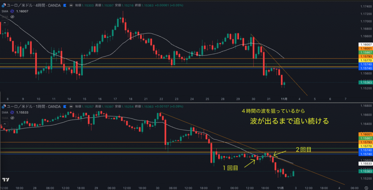Open symbol search from the ユーロ／米ドル · 4時間 · OANDA title
Viewport: 373px width, 190px height.
coord(34,5)
